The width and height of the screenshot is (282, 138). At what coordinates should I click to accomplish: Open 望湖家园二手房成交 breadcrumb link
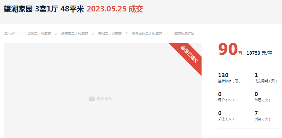click(147, 33)
